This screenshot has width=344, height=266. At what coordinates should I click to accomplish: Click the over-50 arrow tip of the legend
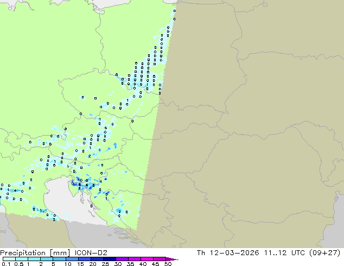click(x=172, y=259)
